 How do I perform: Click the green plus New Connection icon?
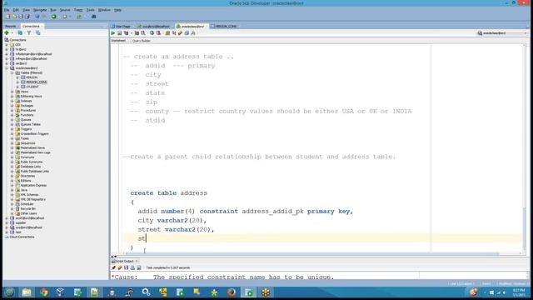[7, 32]
